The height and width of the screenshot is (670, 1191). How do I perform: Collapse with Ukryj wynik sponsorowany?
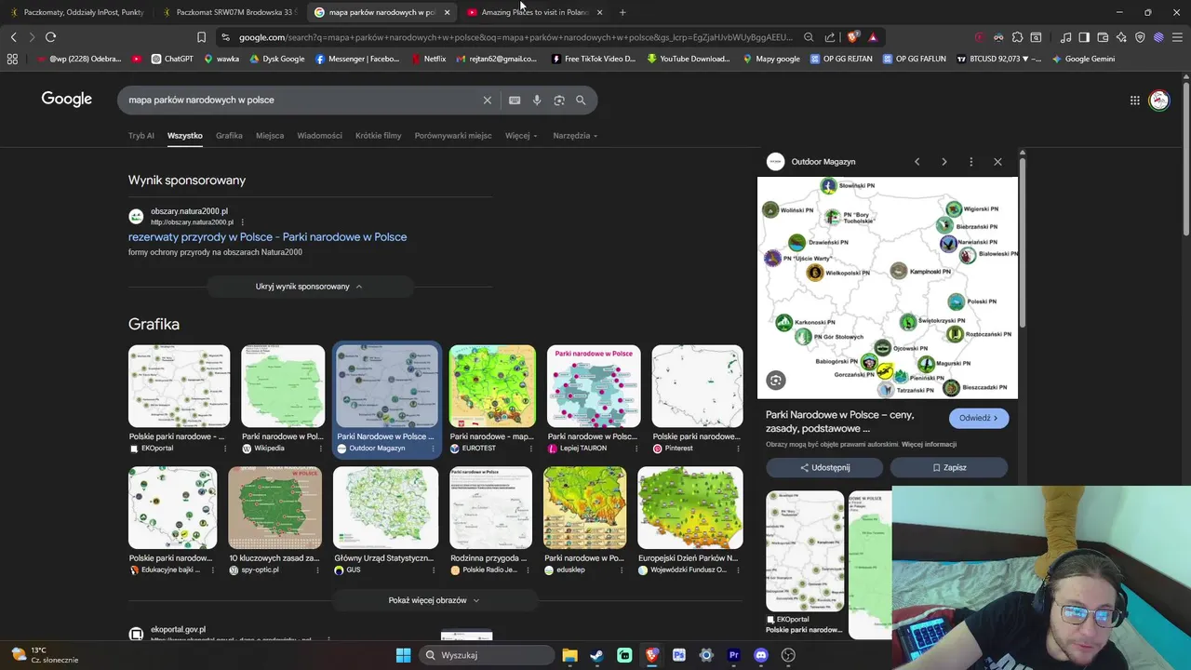pos(309,287)
